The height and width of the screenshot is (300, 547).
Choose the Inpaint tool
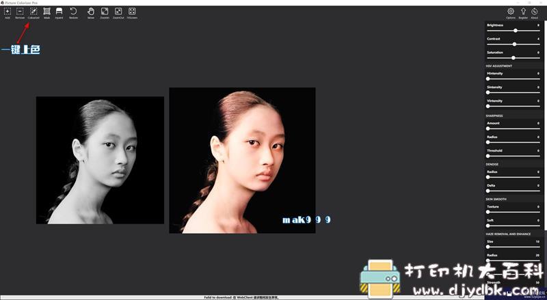[x=59, y=13]
